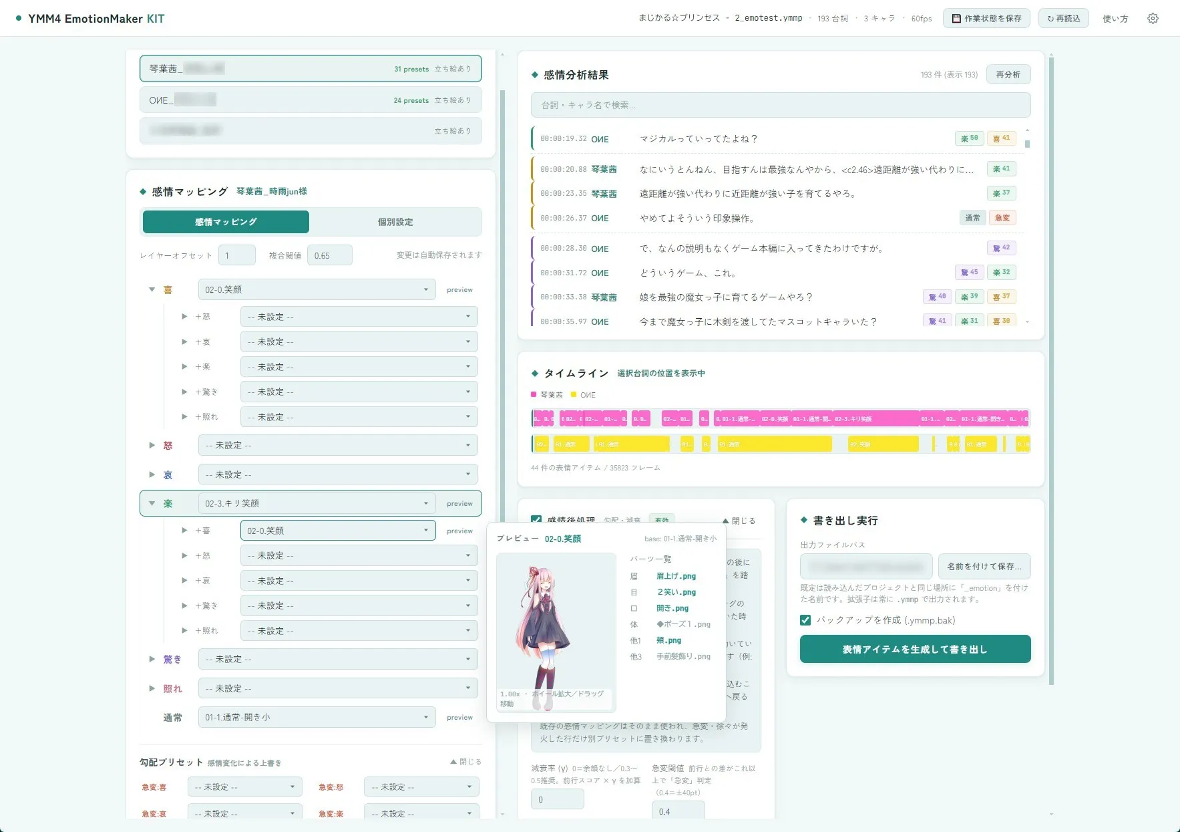The width and height of the screenshot is (1180, 832).
Task: Collapse the 勾配プリセット section with 閉じる
Action: click(465, 762)
